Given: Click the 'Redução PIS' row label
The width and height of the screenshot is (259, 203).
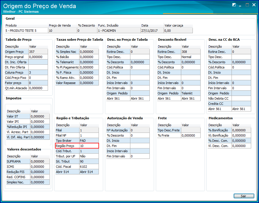Looking at the screenshot, I should [x=18, y=172].
